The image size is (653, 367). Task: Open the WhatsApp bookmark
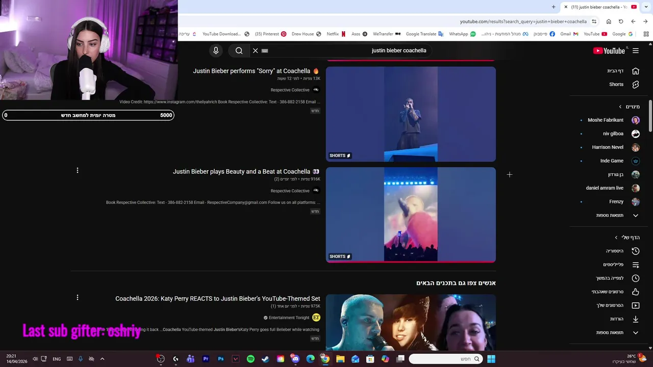(462, 34)
